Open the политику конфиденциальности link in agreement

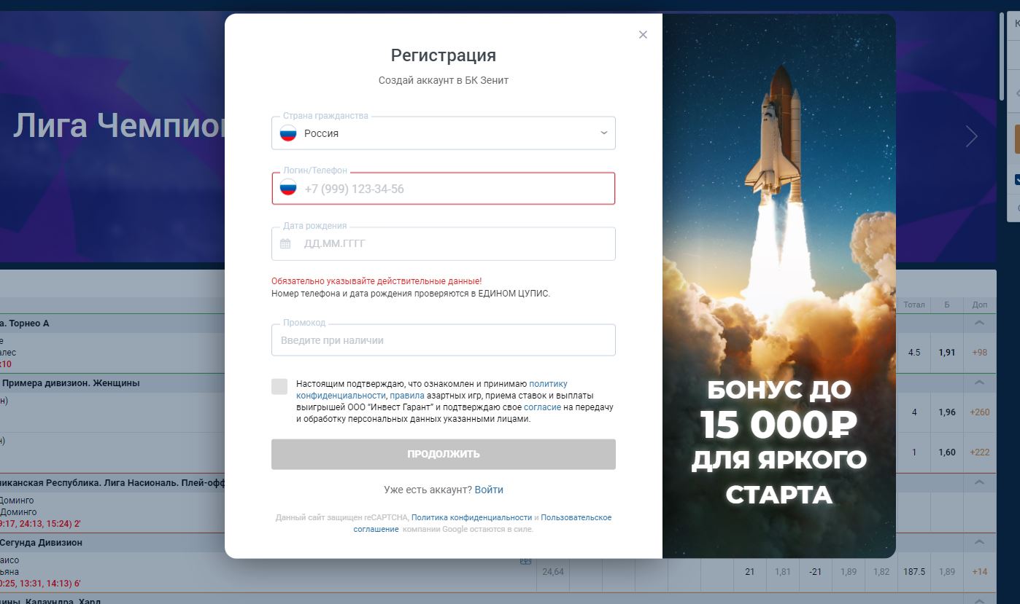(432, 389)
